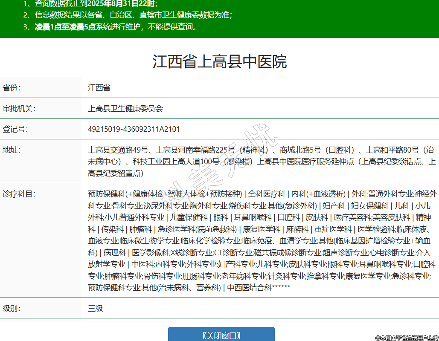Click the 诊疗科目 department list paragraph
Image resolution: width=439 pixels, height=341 pixels.
261,241
